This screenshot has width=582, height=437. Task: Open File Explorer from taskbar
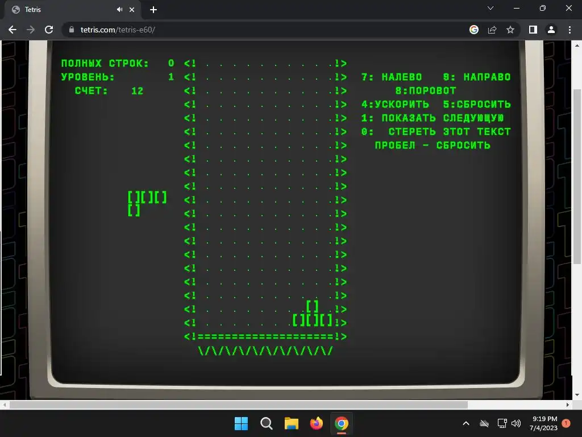(292, 423)
